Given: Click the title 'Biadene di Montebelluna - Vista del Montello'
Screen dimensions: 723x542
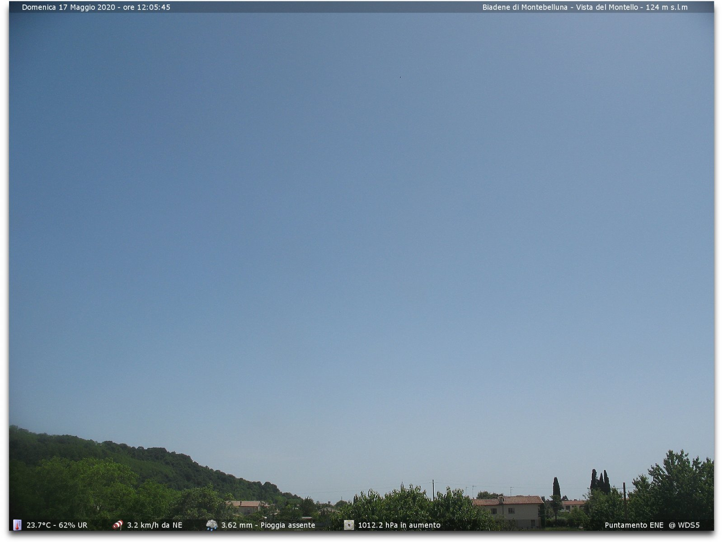Looking at the screenshot, I should click(x=560, y=7).
